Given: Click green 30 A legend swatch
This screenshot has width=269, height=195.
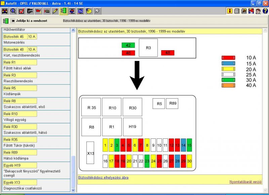Looking at the screenshot, I should pos(228,80).
